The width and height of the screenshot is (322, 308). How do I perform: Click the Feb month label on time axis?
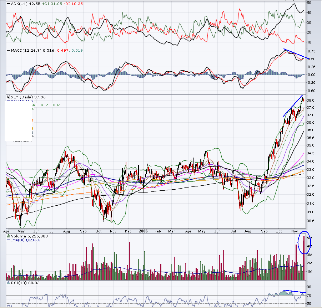157,231
